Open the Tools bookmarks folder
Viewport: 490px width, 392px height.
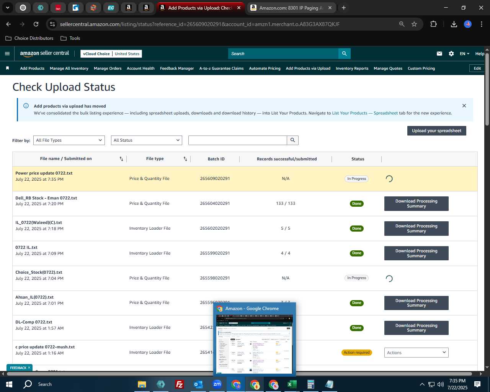[x=70, y=38]
